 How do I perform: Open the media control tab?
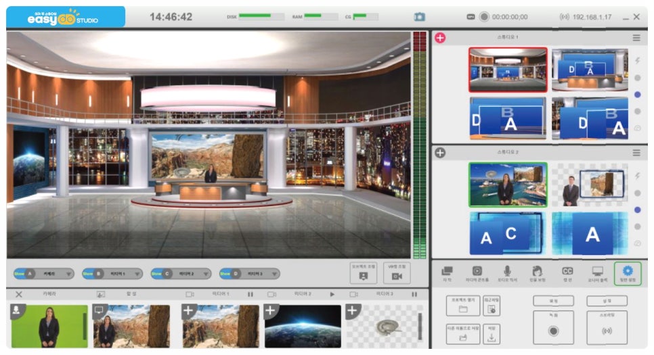(x=477, y=274)
